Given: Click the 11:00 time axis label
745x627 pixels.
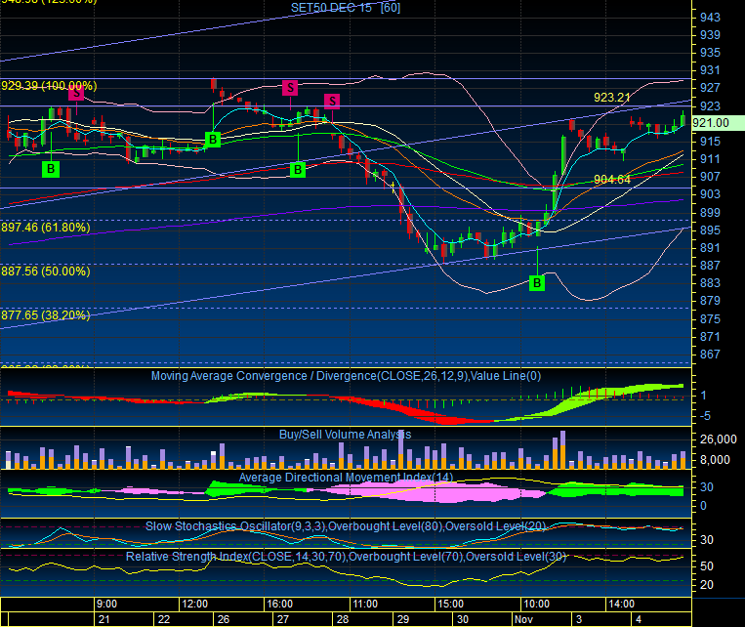Looking at the screenshot, I should pos(365,605).
